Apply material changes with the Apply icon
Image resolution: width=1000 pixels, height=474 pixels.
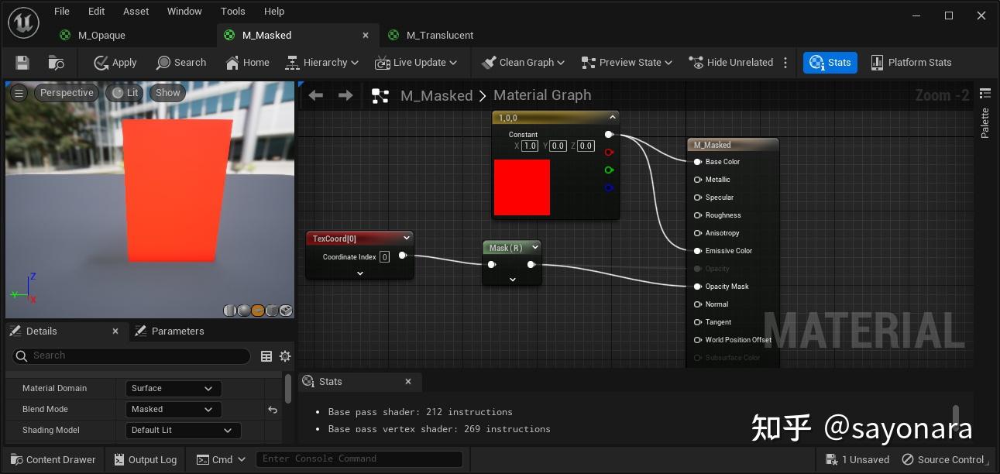(114, 62)
